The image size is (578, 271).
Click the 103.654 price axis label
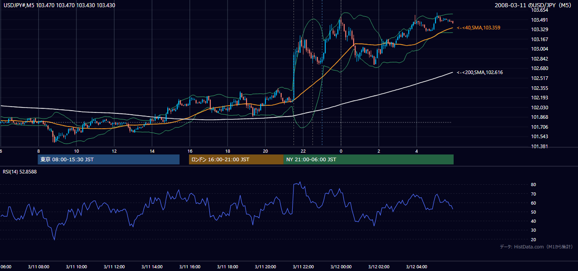point(539,10)
